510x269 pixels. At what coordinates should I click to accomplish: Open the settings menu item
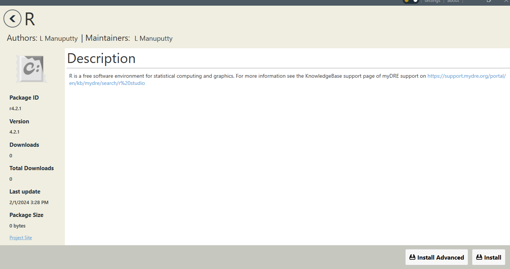click(432, 1)
